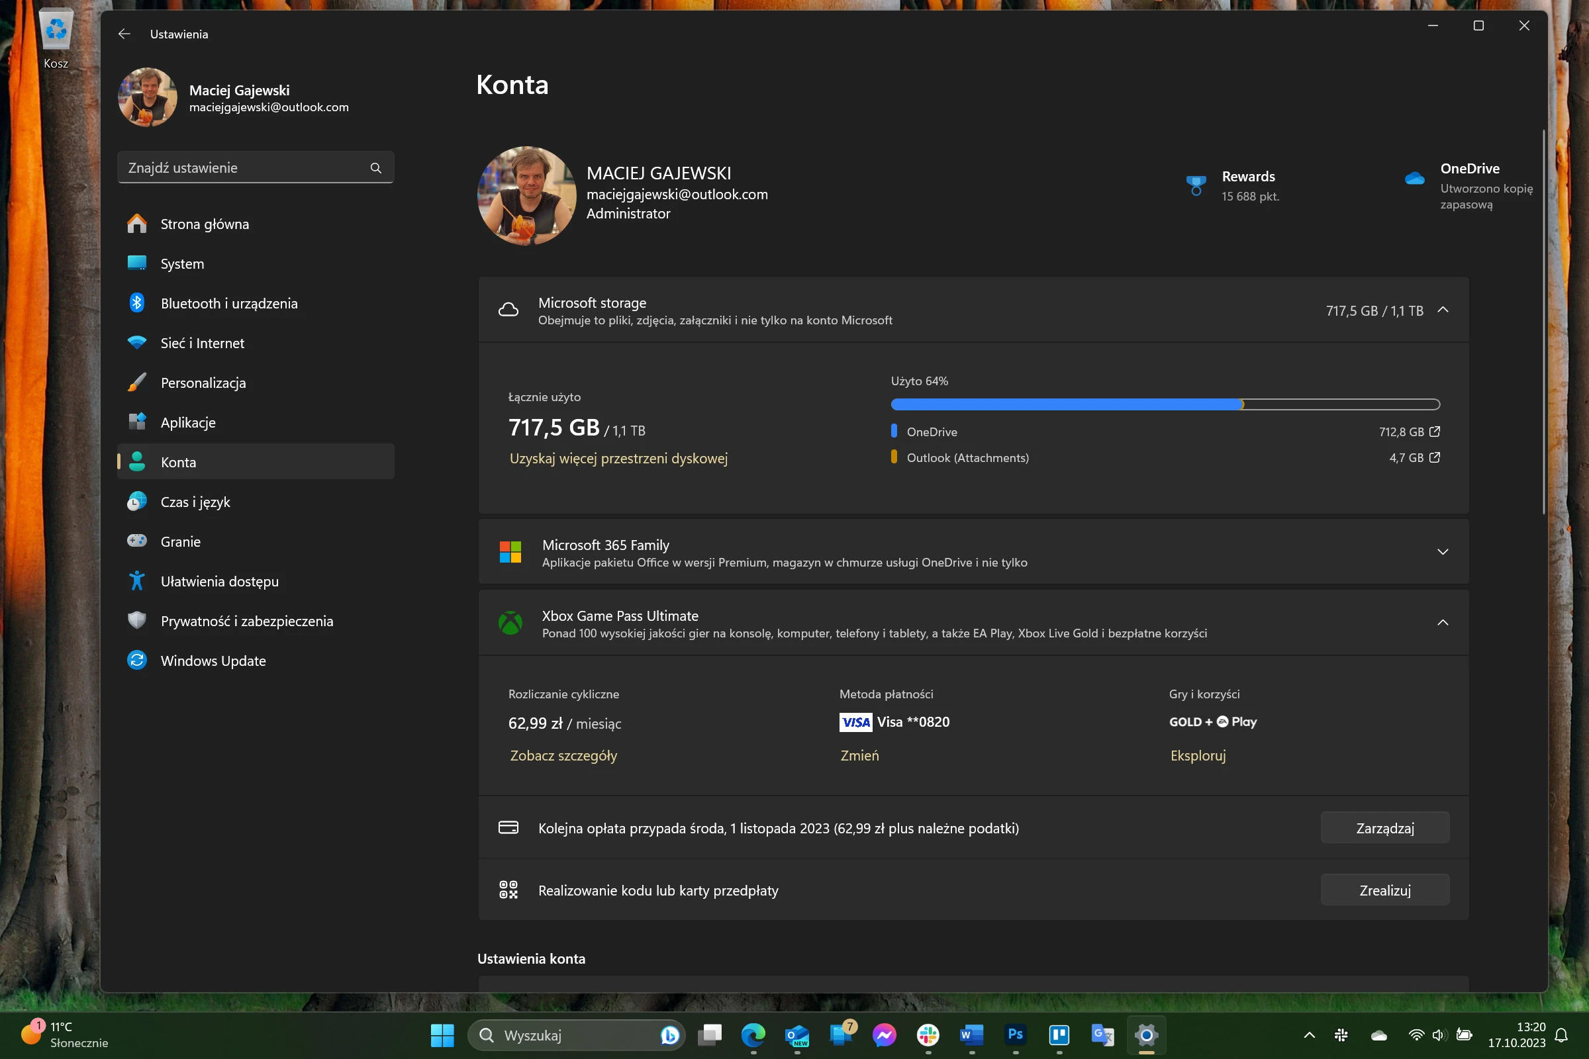Open OneDrive storage external link icon
The image size is (1589, 1059).
point(1435,432)
